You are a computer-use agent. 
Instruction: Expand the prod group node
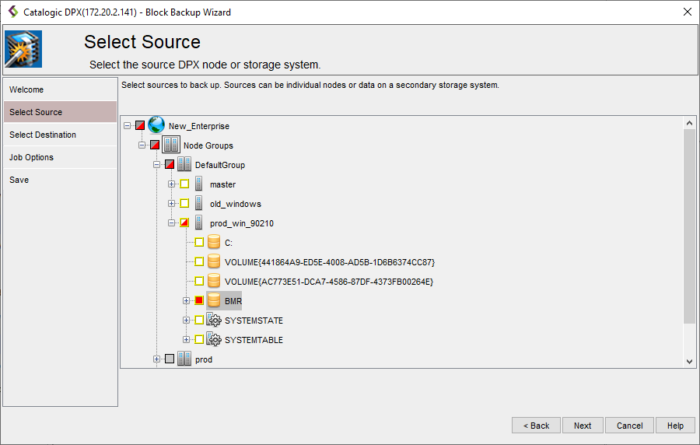coord(157,359)
